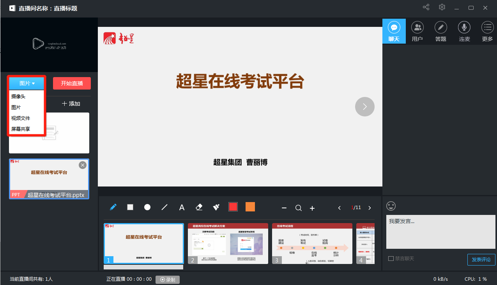Screen dimensions: 497x285
Task: Select the pencil drawing tool
Action: click(x=113, y=207)
